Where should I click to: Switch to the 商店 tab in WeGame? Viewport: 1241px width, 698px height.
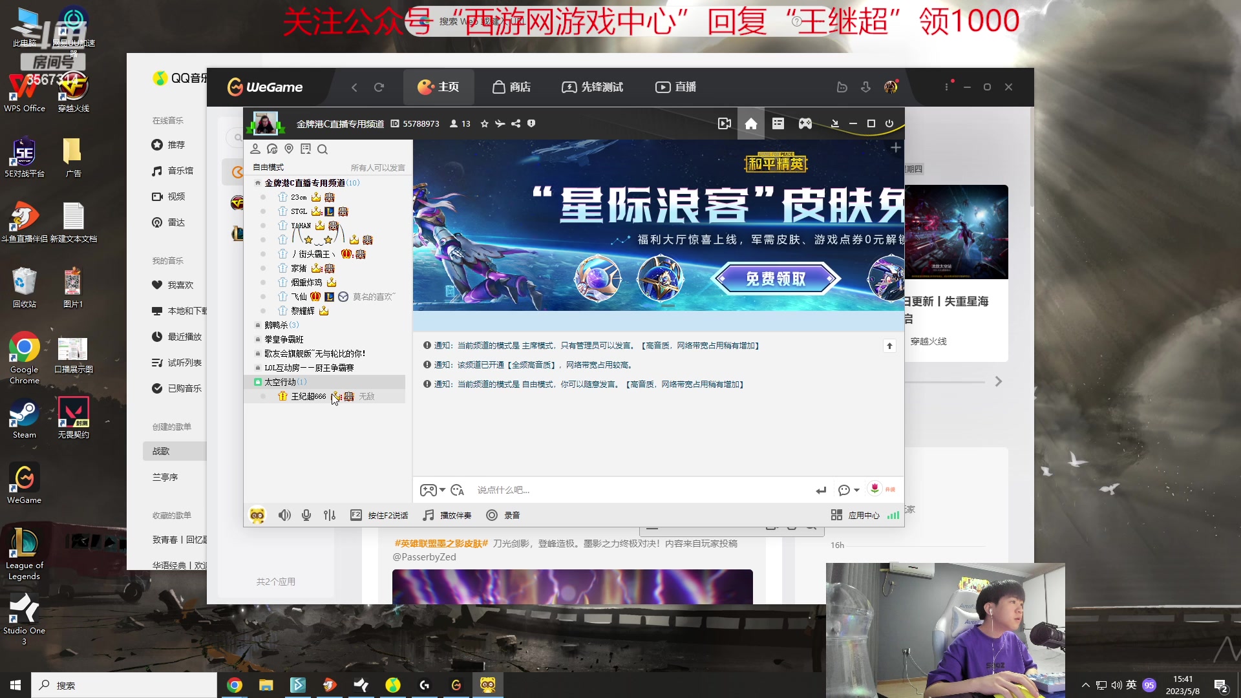pyautogui.click(x=511, y=87)
